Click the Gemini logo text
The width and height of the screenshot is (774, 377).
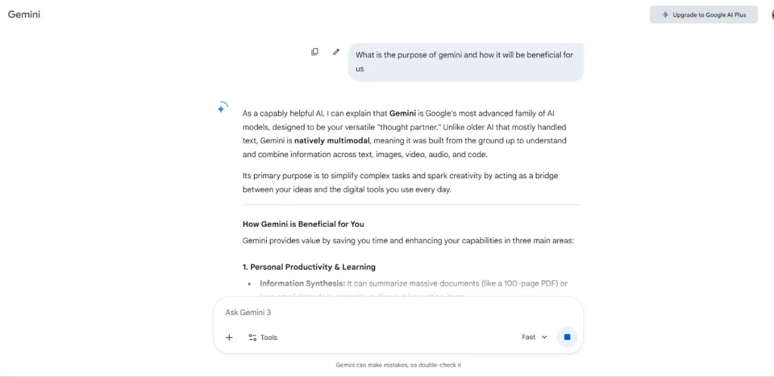click(x=24, y=14)
